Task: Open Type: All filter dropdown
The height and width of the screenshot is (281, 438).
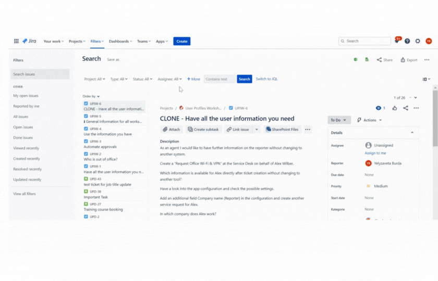Action: pos(119,79)
